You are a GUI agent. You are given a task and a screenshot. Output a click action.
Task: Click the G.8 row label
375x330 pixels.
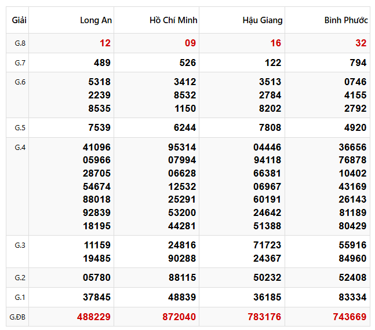coord(20,43)
